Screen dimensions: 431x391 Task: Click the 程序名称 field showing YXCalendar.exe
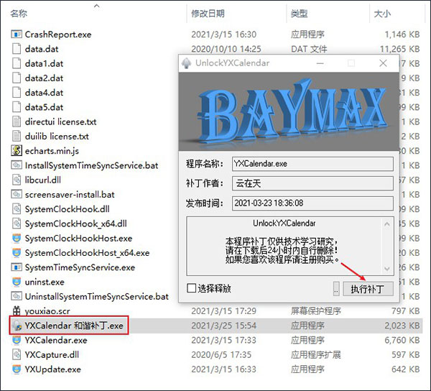(x=312, y=164)
